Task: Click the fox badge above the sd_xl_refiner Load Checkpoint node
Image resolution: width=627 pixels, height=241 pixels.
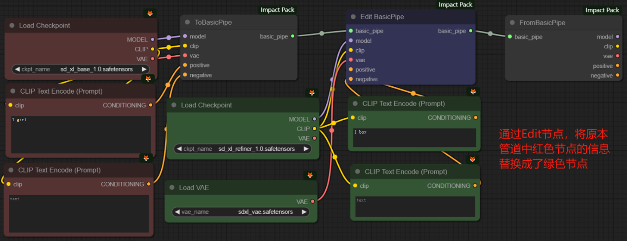Action: click(x=312, y=93)
